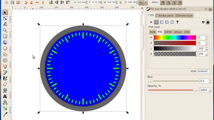Select the Calligraphy tool
Viewport: 214px width, 120px height.
(x=5, y=78)
